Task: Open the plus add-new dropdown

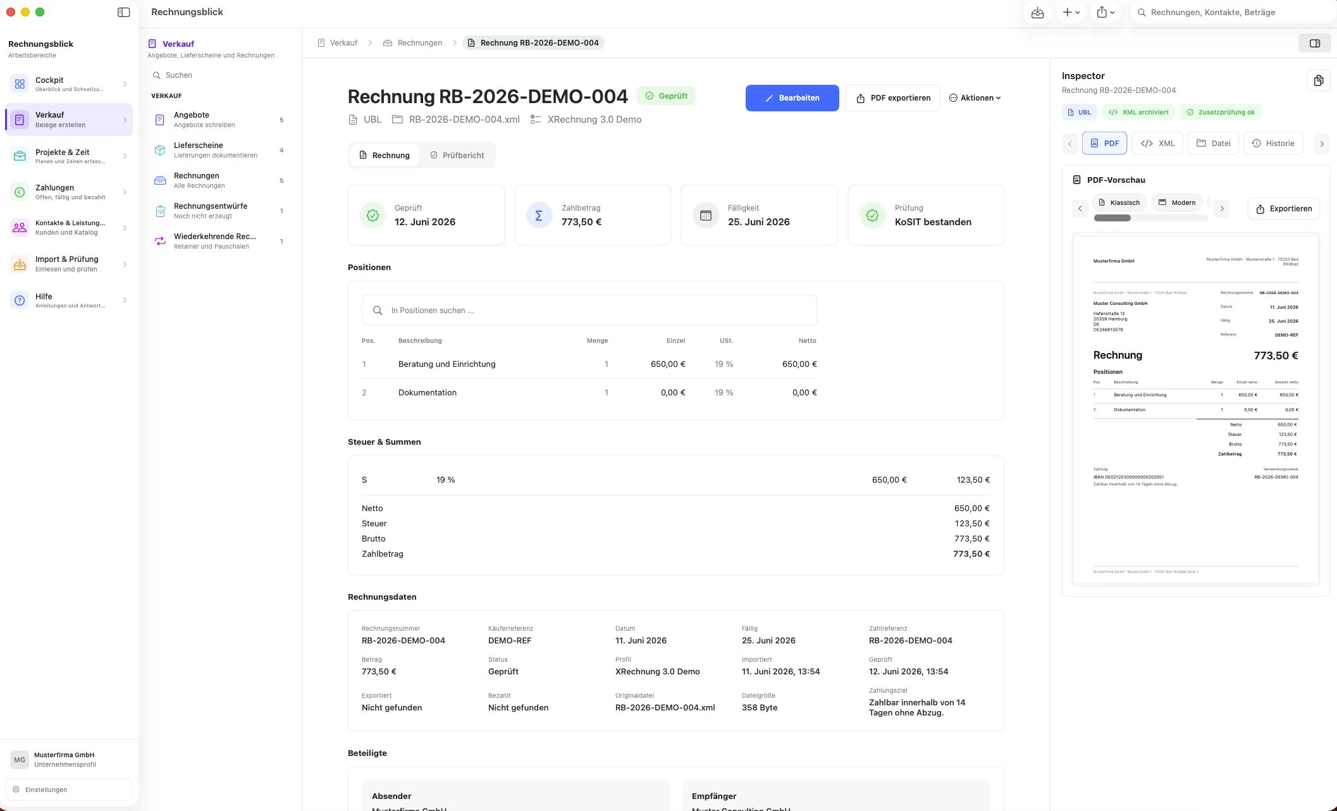Action: point(1071,12)
